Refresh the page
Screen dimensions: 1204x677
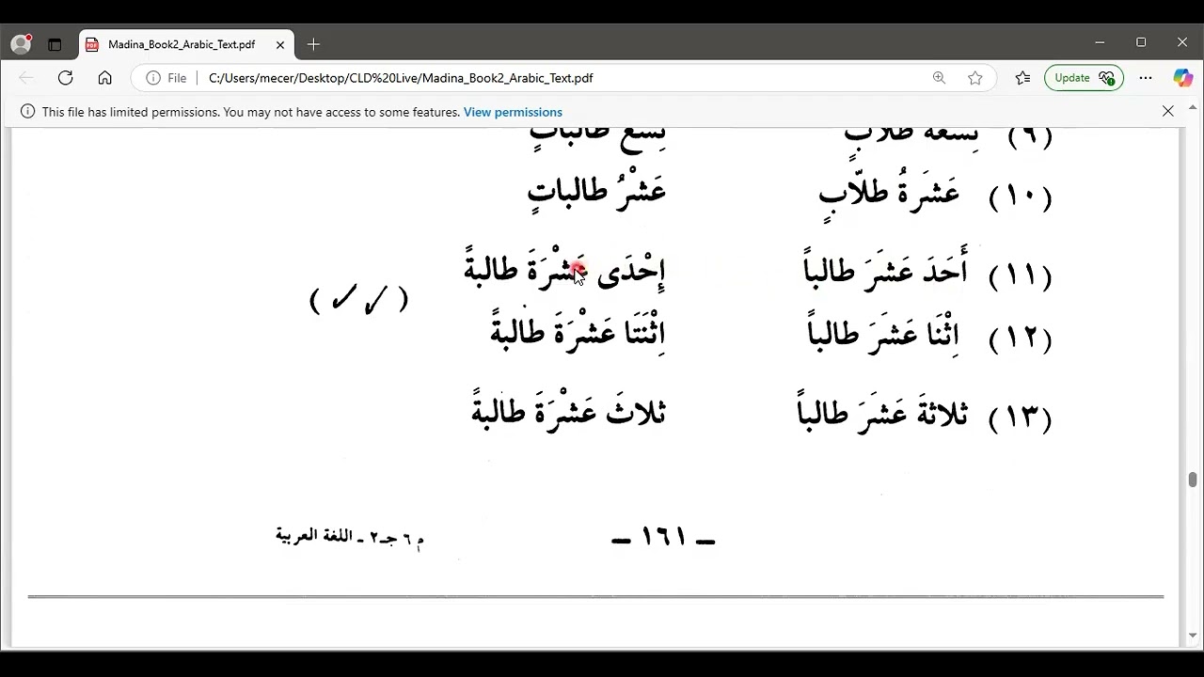65,78
